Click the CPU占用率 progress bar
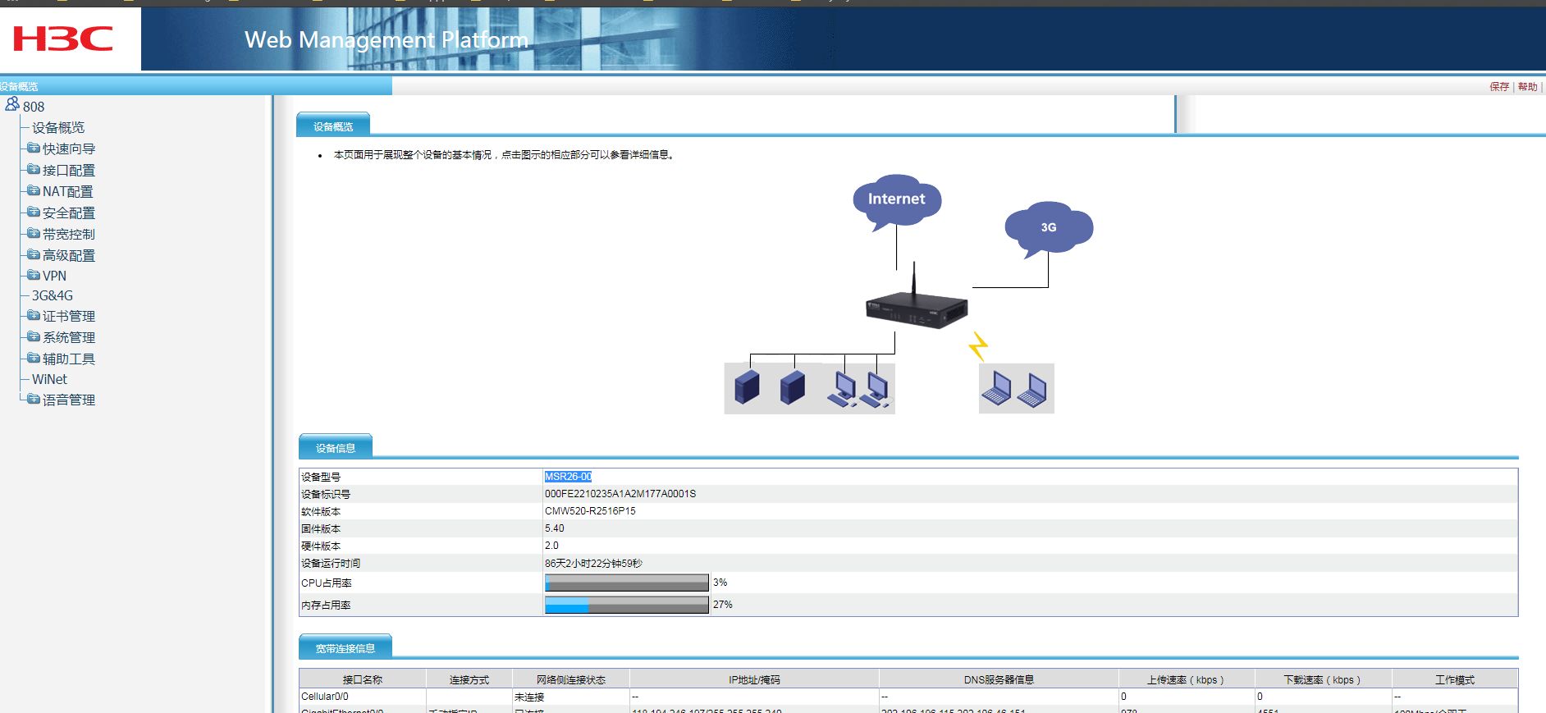The height and width of the screenshot is (713, 1546). click(627, 583)
